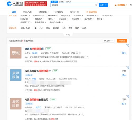This screenshot has width=132, height=120.
Task: Filter by 存续、在业 company status
Action: (x=25, y=28)
